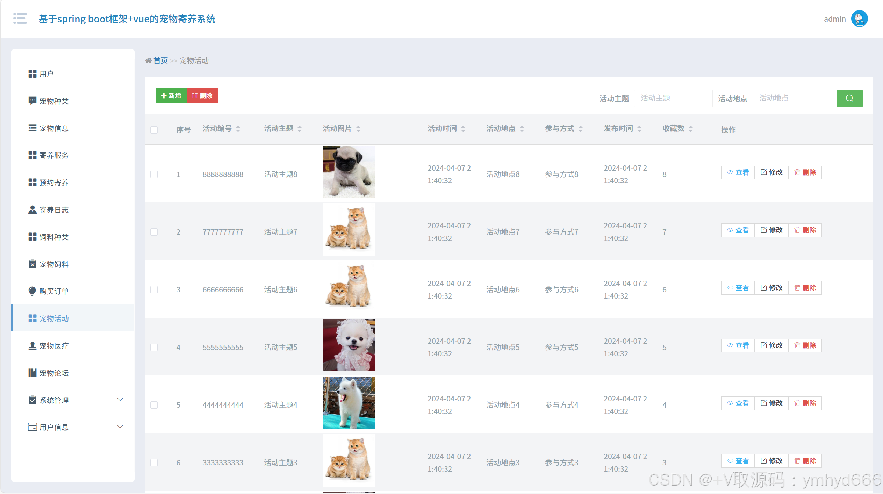Check the select-all header checkbox
Image resolution: width=883 pixels, height=494 pixels.
click(x=154, y=130)
